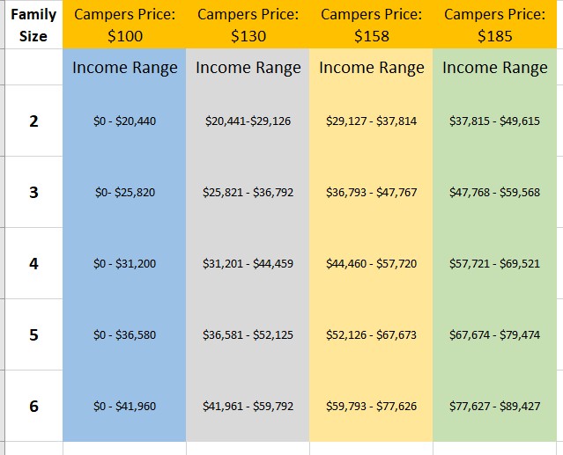Screen dimensions: 563x455
Task: Click the $0 - $36,580 cell
Action: point(124,334)
